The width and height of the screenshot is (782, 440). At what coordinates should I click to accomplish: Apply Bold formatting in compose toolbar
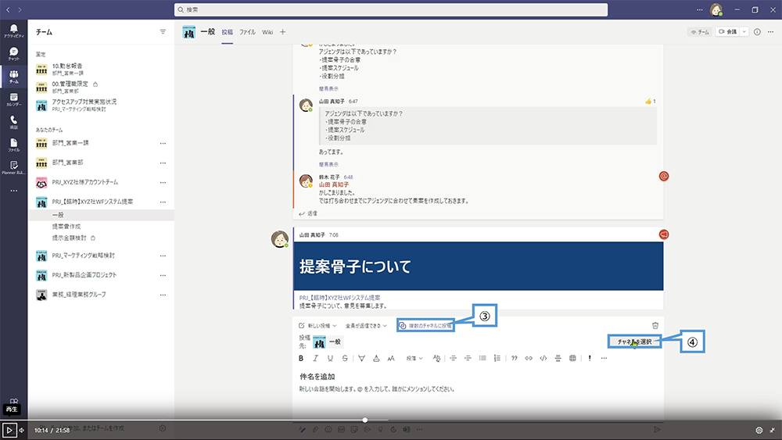tap(301, 358)
